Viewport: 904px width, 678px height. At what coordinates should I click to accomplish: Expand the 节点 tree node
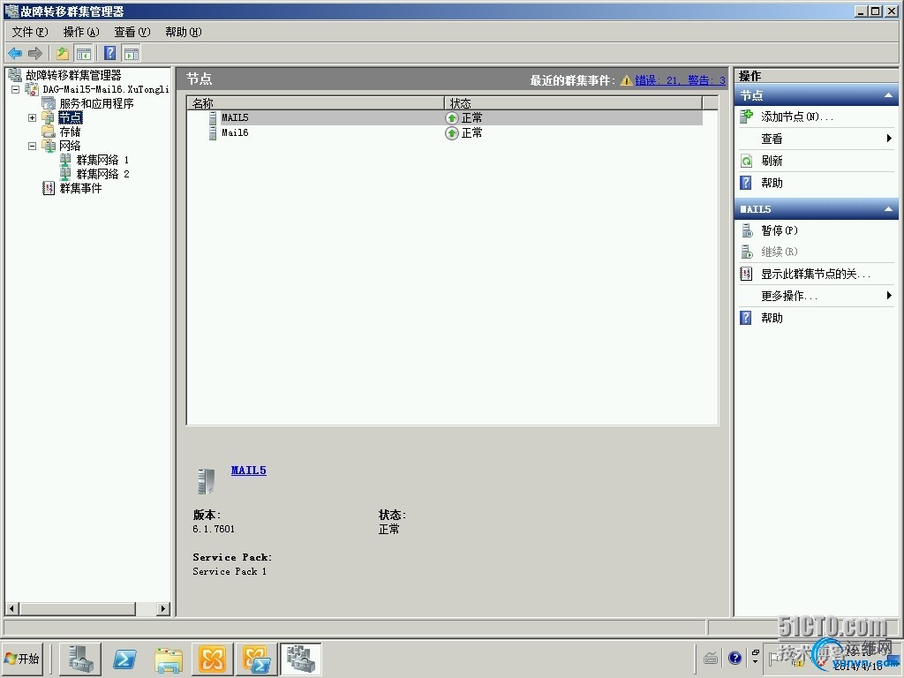point(33,117)
